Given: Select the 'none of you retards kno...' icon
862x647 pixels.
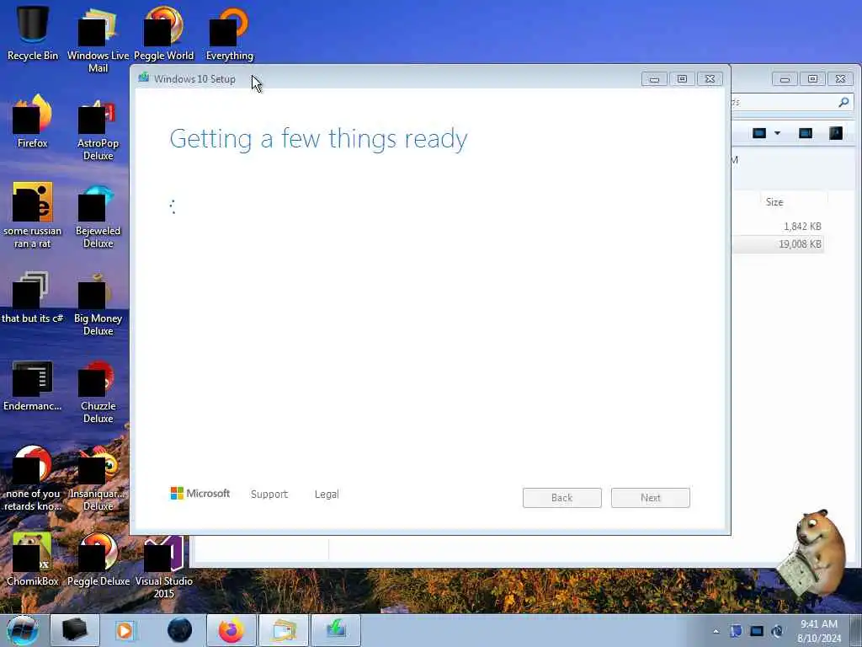Looking at the screenshot, I should (33, 479).
